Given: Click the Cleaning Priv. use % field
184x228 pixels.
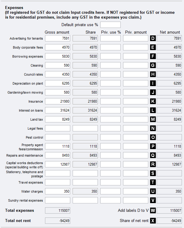Looking at the screenshot, I should click(x=110, y=65).
